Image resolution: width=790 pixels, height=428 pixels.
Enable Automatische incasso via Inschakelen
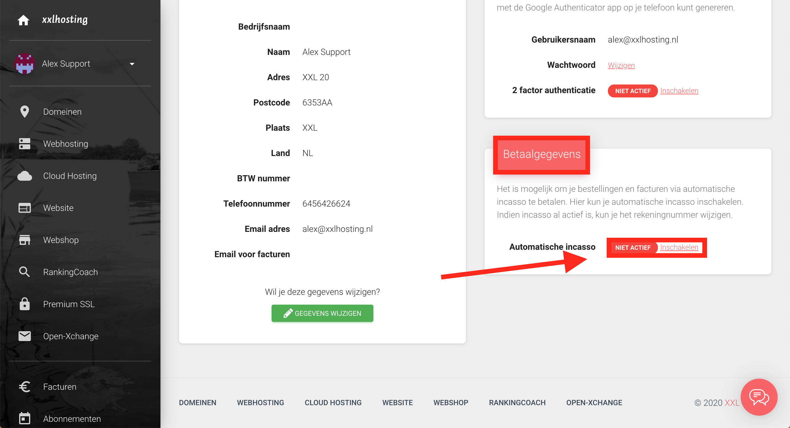[679, 247]
